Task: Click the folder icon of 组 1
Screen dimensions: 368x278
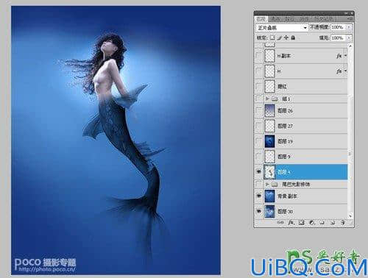Action: [x=275, y=99]
